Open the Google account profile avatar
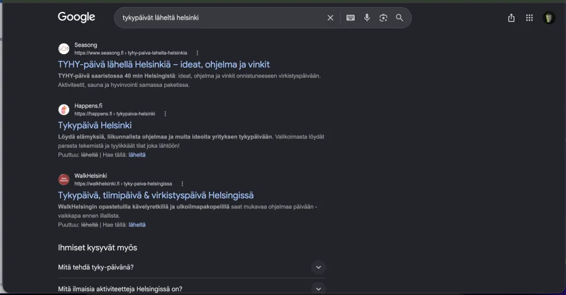The image size is (566, 295). [x=549, y=18]
